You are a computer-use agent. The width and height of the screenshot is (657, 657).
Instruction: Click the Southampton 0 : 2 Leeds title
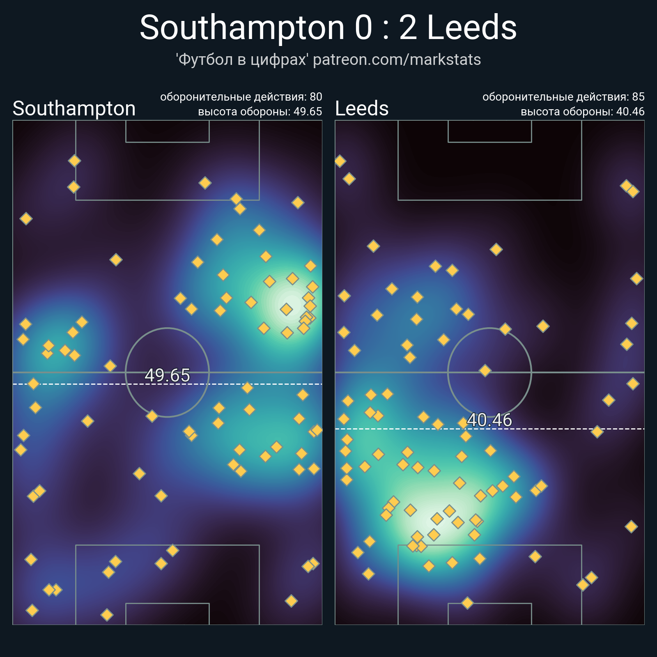pos(328,28)
